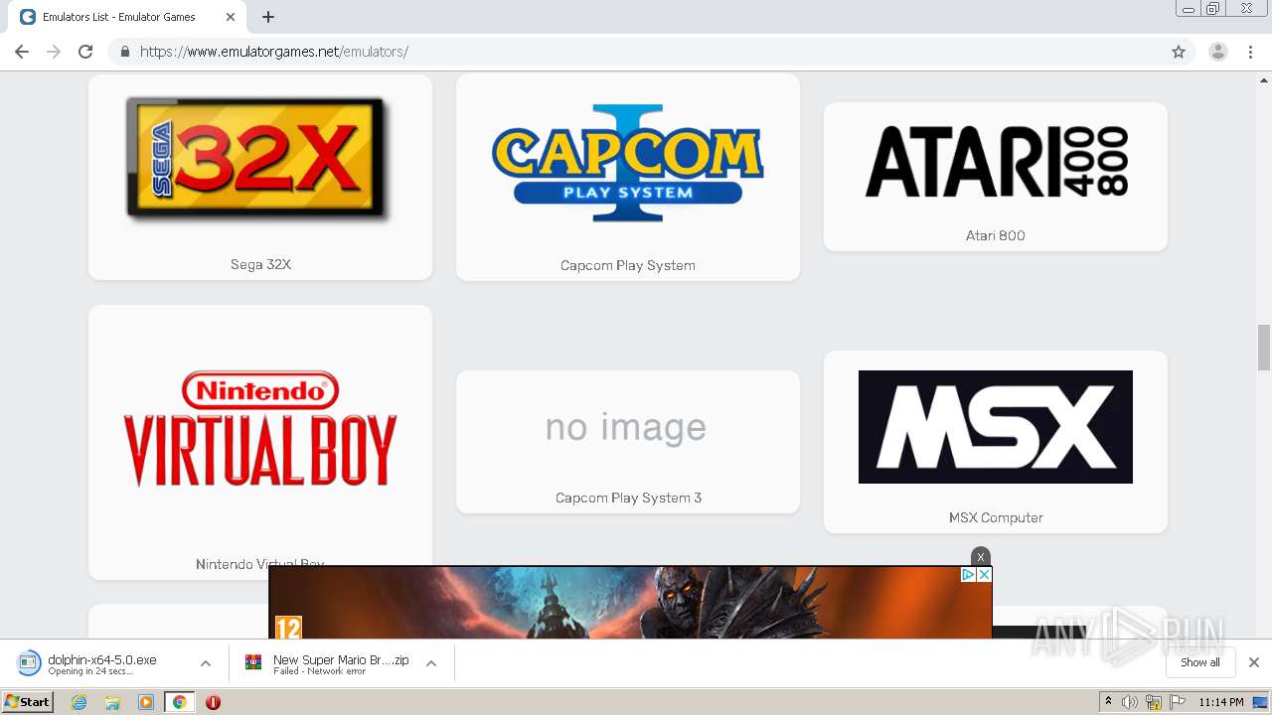Open the Atari 800 emulator link
Screen dimensions: 1272x715
tap(996, 235)
